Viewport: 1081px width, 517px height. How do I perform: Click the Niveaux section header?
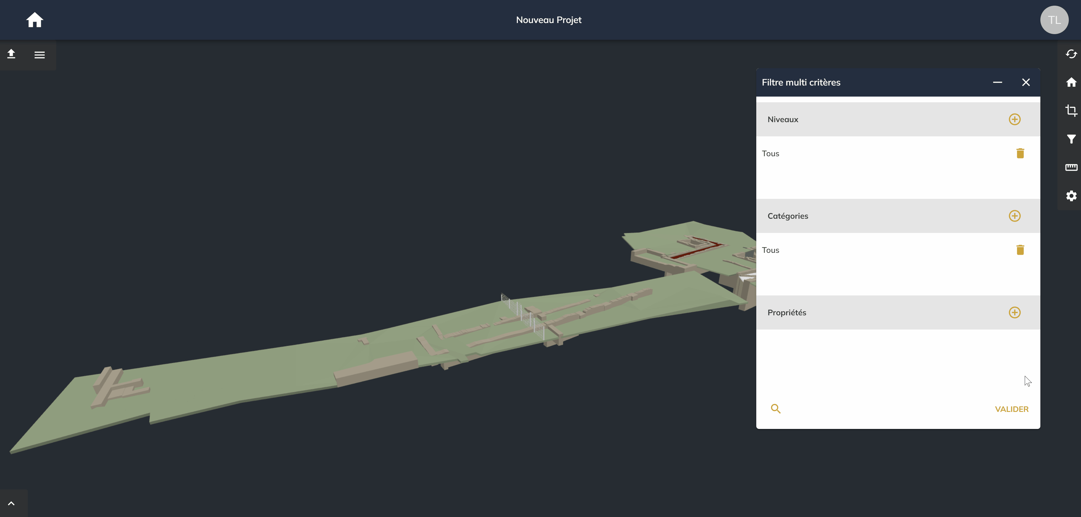point(898,119)
